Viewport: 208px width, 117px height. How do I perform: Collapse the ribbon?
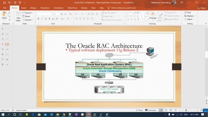(x=206, y=24)
